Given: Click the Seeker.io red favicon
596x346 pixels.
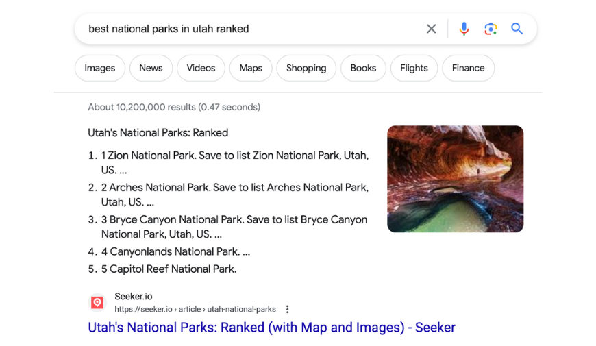Looking at the screenshot, I should (97, 303).
